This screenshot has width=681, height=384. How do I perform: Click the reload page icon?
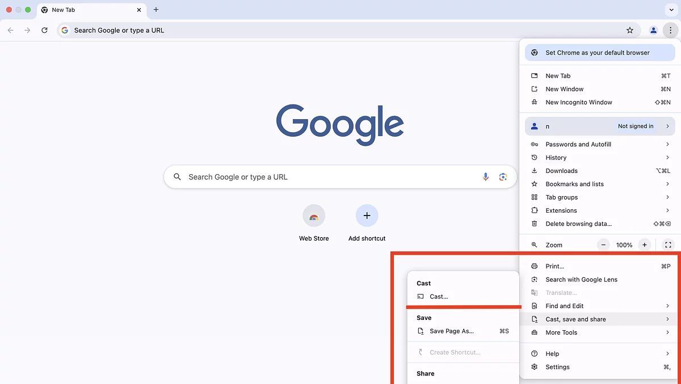pyautogui.click(x=44, y=30)
